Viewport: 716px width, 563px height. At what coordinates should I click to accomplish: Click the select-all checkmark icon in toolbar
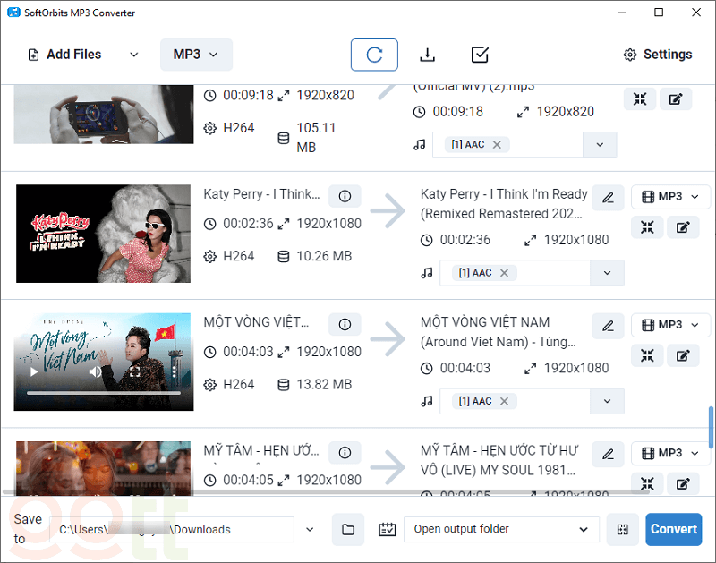tap(480, 55)
